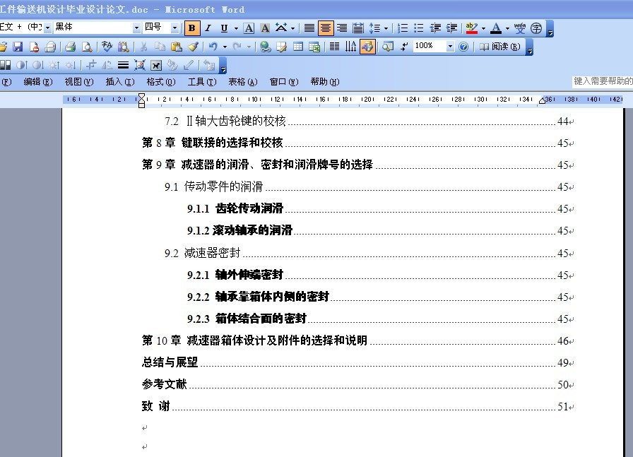Viewport: 633px width, 457px height.
Task: Open the document map icon
Action: point(388,47)
